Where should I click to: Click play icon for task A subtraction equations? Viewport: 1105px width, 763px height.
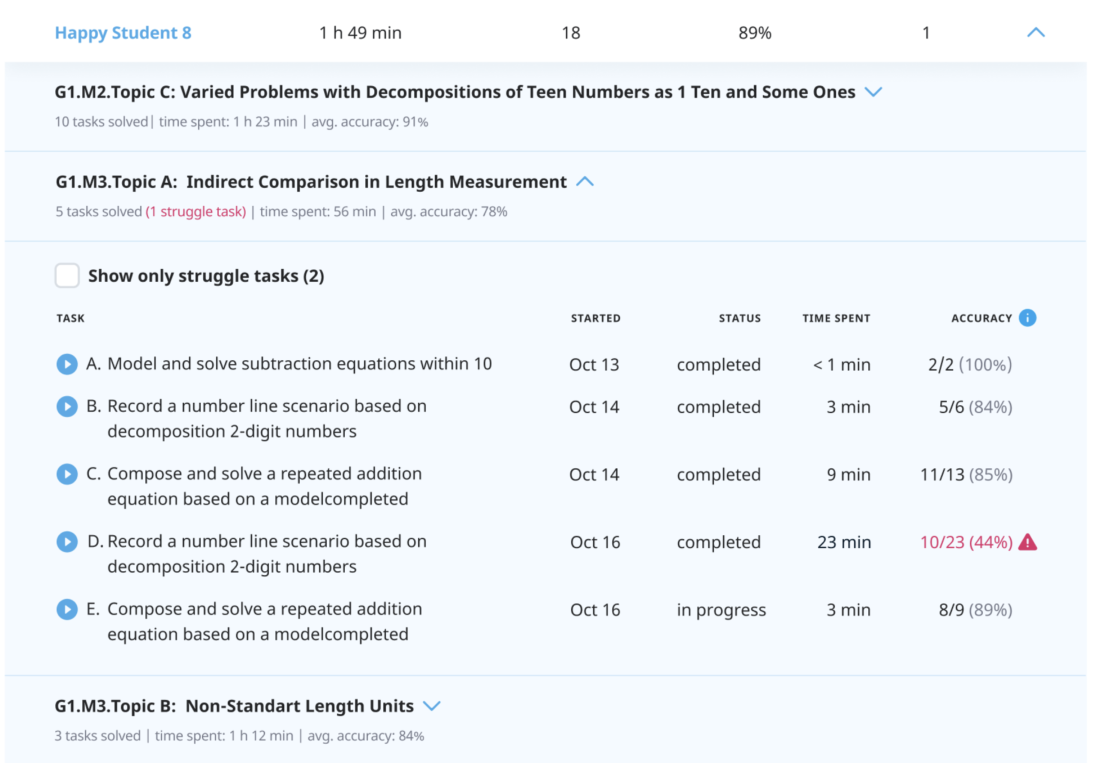[67, 364]
